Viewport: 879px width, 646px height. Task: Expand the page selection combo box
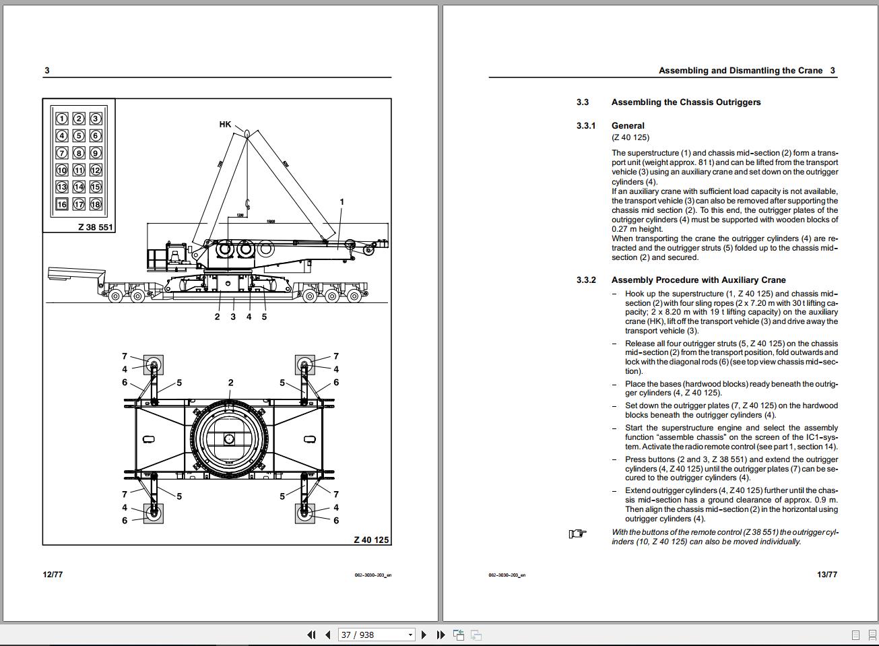(x=409, y=635)
